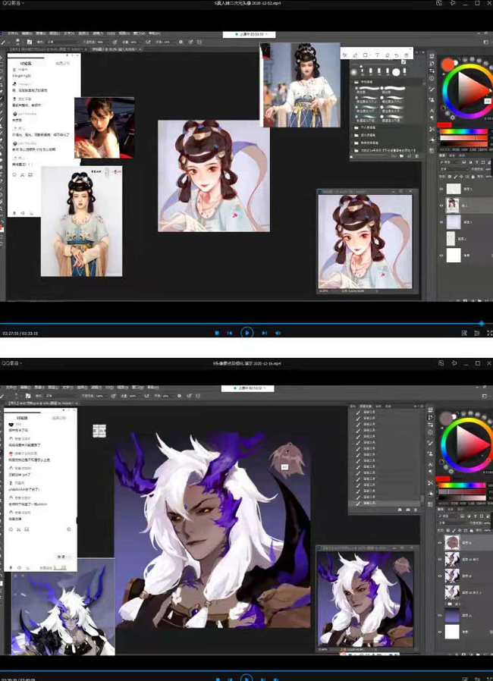
Task: Open the 上课中 03:53:10 timer dropdown
Action: (x=249, y=34)
